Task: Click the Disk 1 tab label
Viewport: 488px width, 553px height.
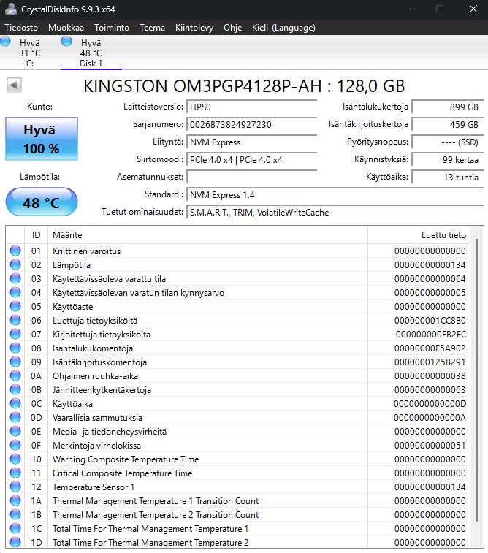Action: coord(91,64)
